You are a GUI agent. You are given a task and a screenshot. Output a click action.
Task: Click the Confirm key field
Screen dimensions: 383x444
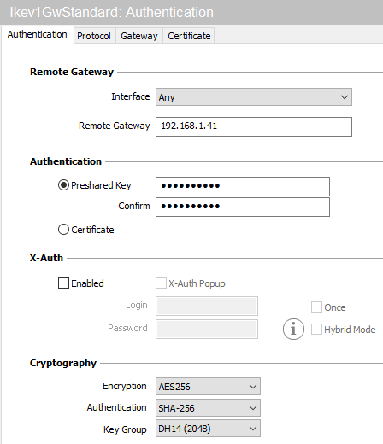pos(243,207)
